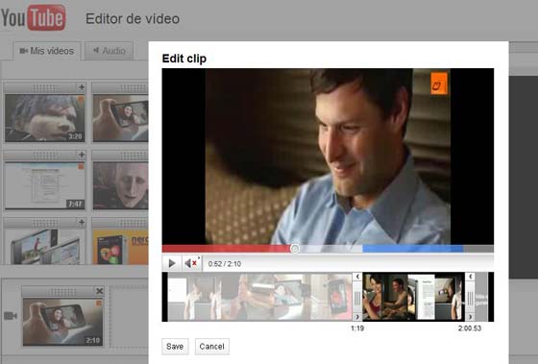
Task: Nudge end trim handle right arrow
Action: pos(470,317)
